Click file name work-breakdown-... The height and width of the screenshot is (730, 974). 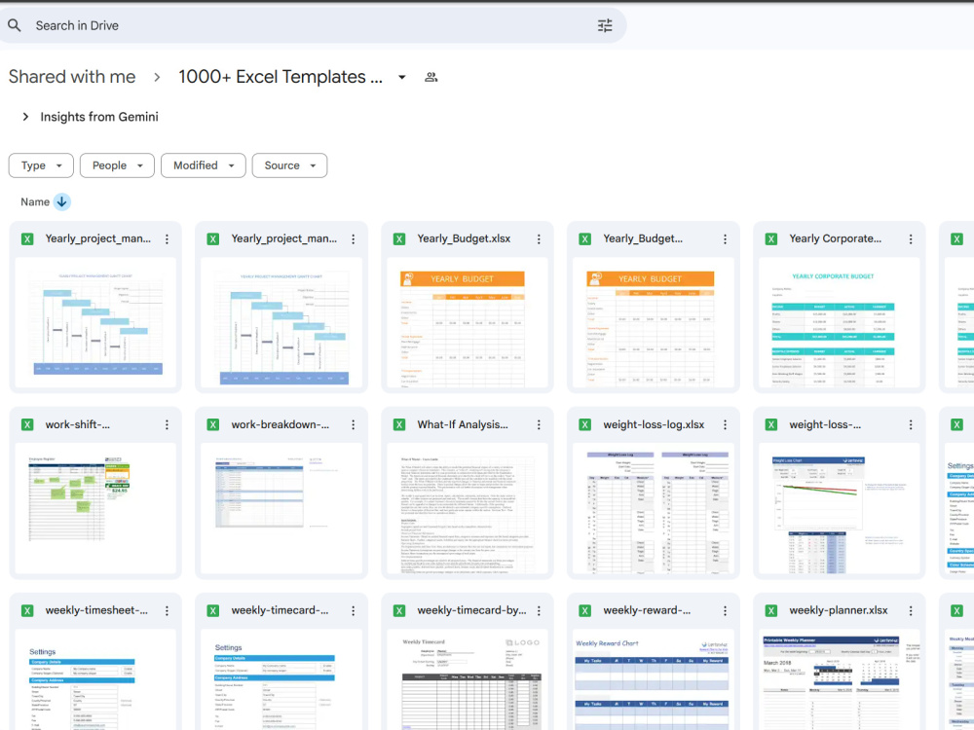tap(281, 424)
